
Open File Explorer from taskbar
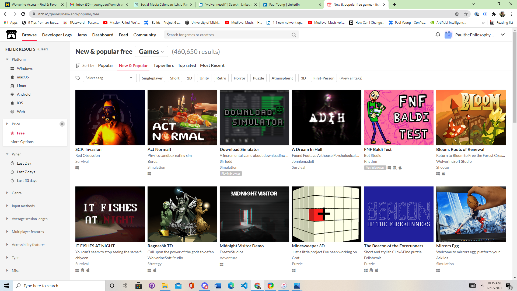165,286
